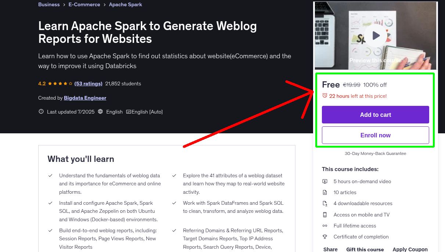The height and width of the screenshot is (252, 445).
Task: Enroll now in the course
Action: click(375, 135)
